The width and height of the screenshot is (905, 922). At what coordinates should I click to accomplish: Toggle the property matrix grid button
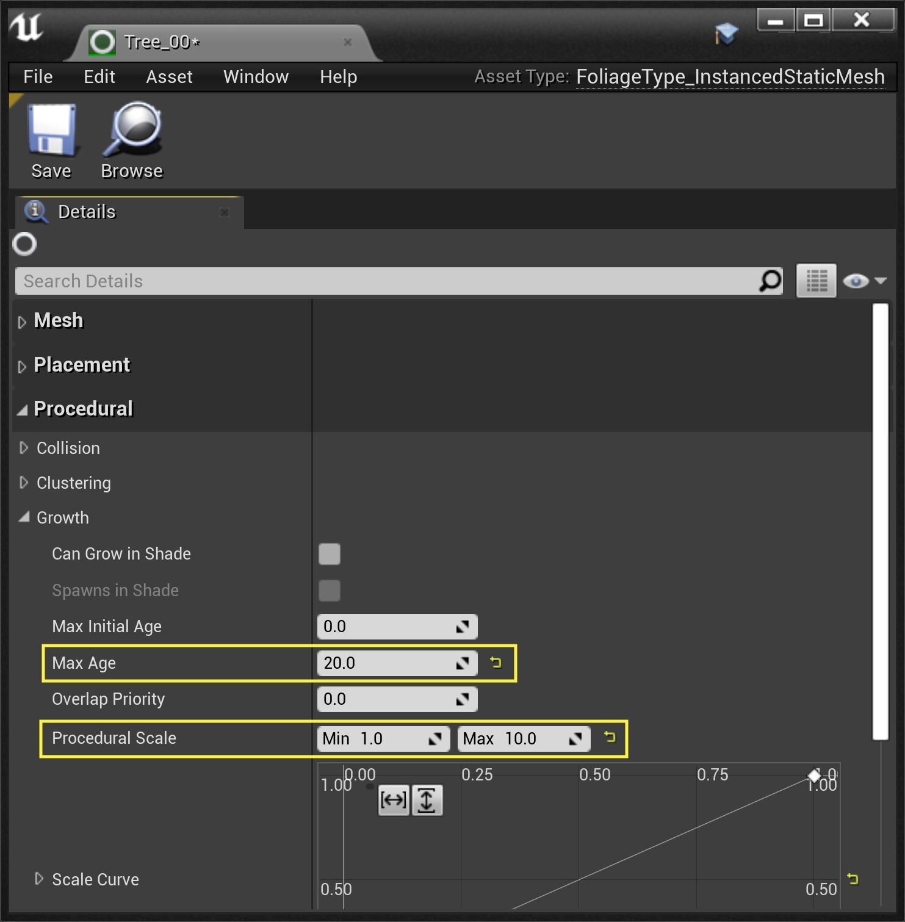pyautogui.click(x=816, y=281)
